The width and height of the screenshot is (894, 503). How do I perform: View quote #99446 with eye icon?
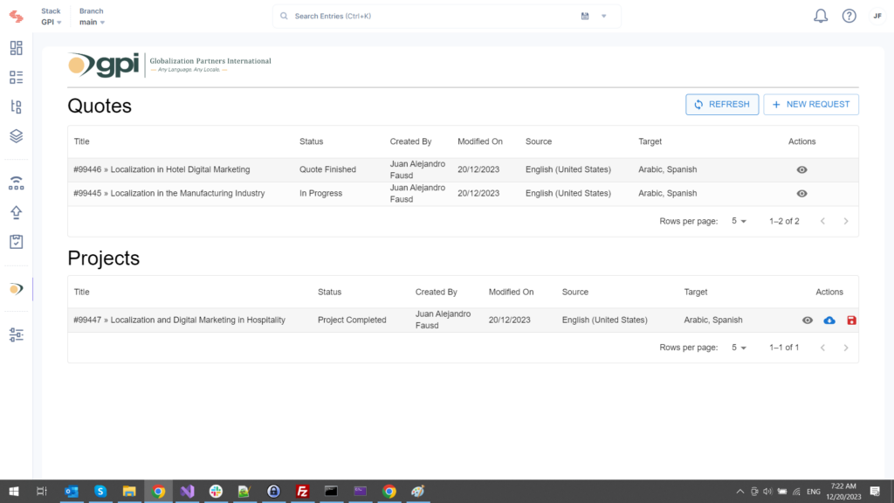[x=801, y=170]
